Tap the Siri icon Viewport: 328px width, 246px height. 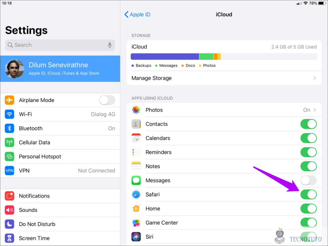[136, 236]
